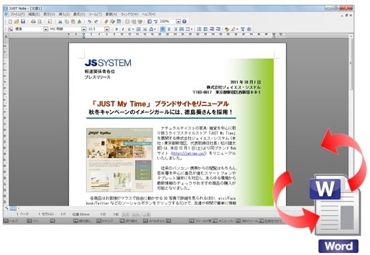Save the document with the floppy disk icon
This screenshot has width=370, height=255.
23,22
